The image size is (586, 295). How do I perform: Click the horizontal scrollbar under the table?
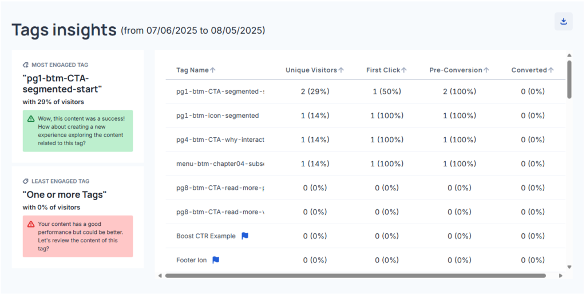[x=355, y=276]
